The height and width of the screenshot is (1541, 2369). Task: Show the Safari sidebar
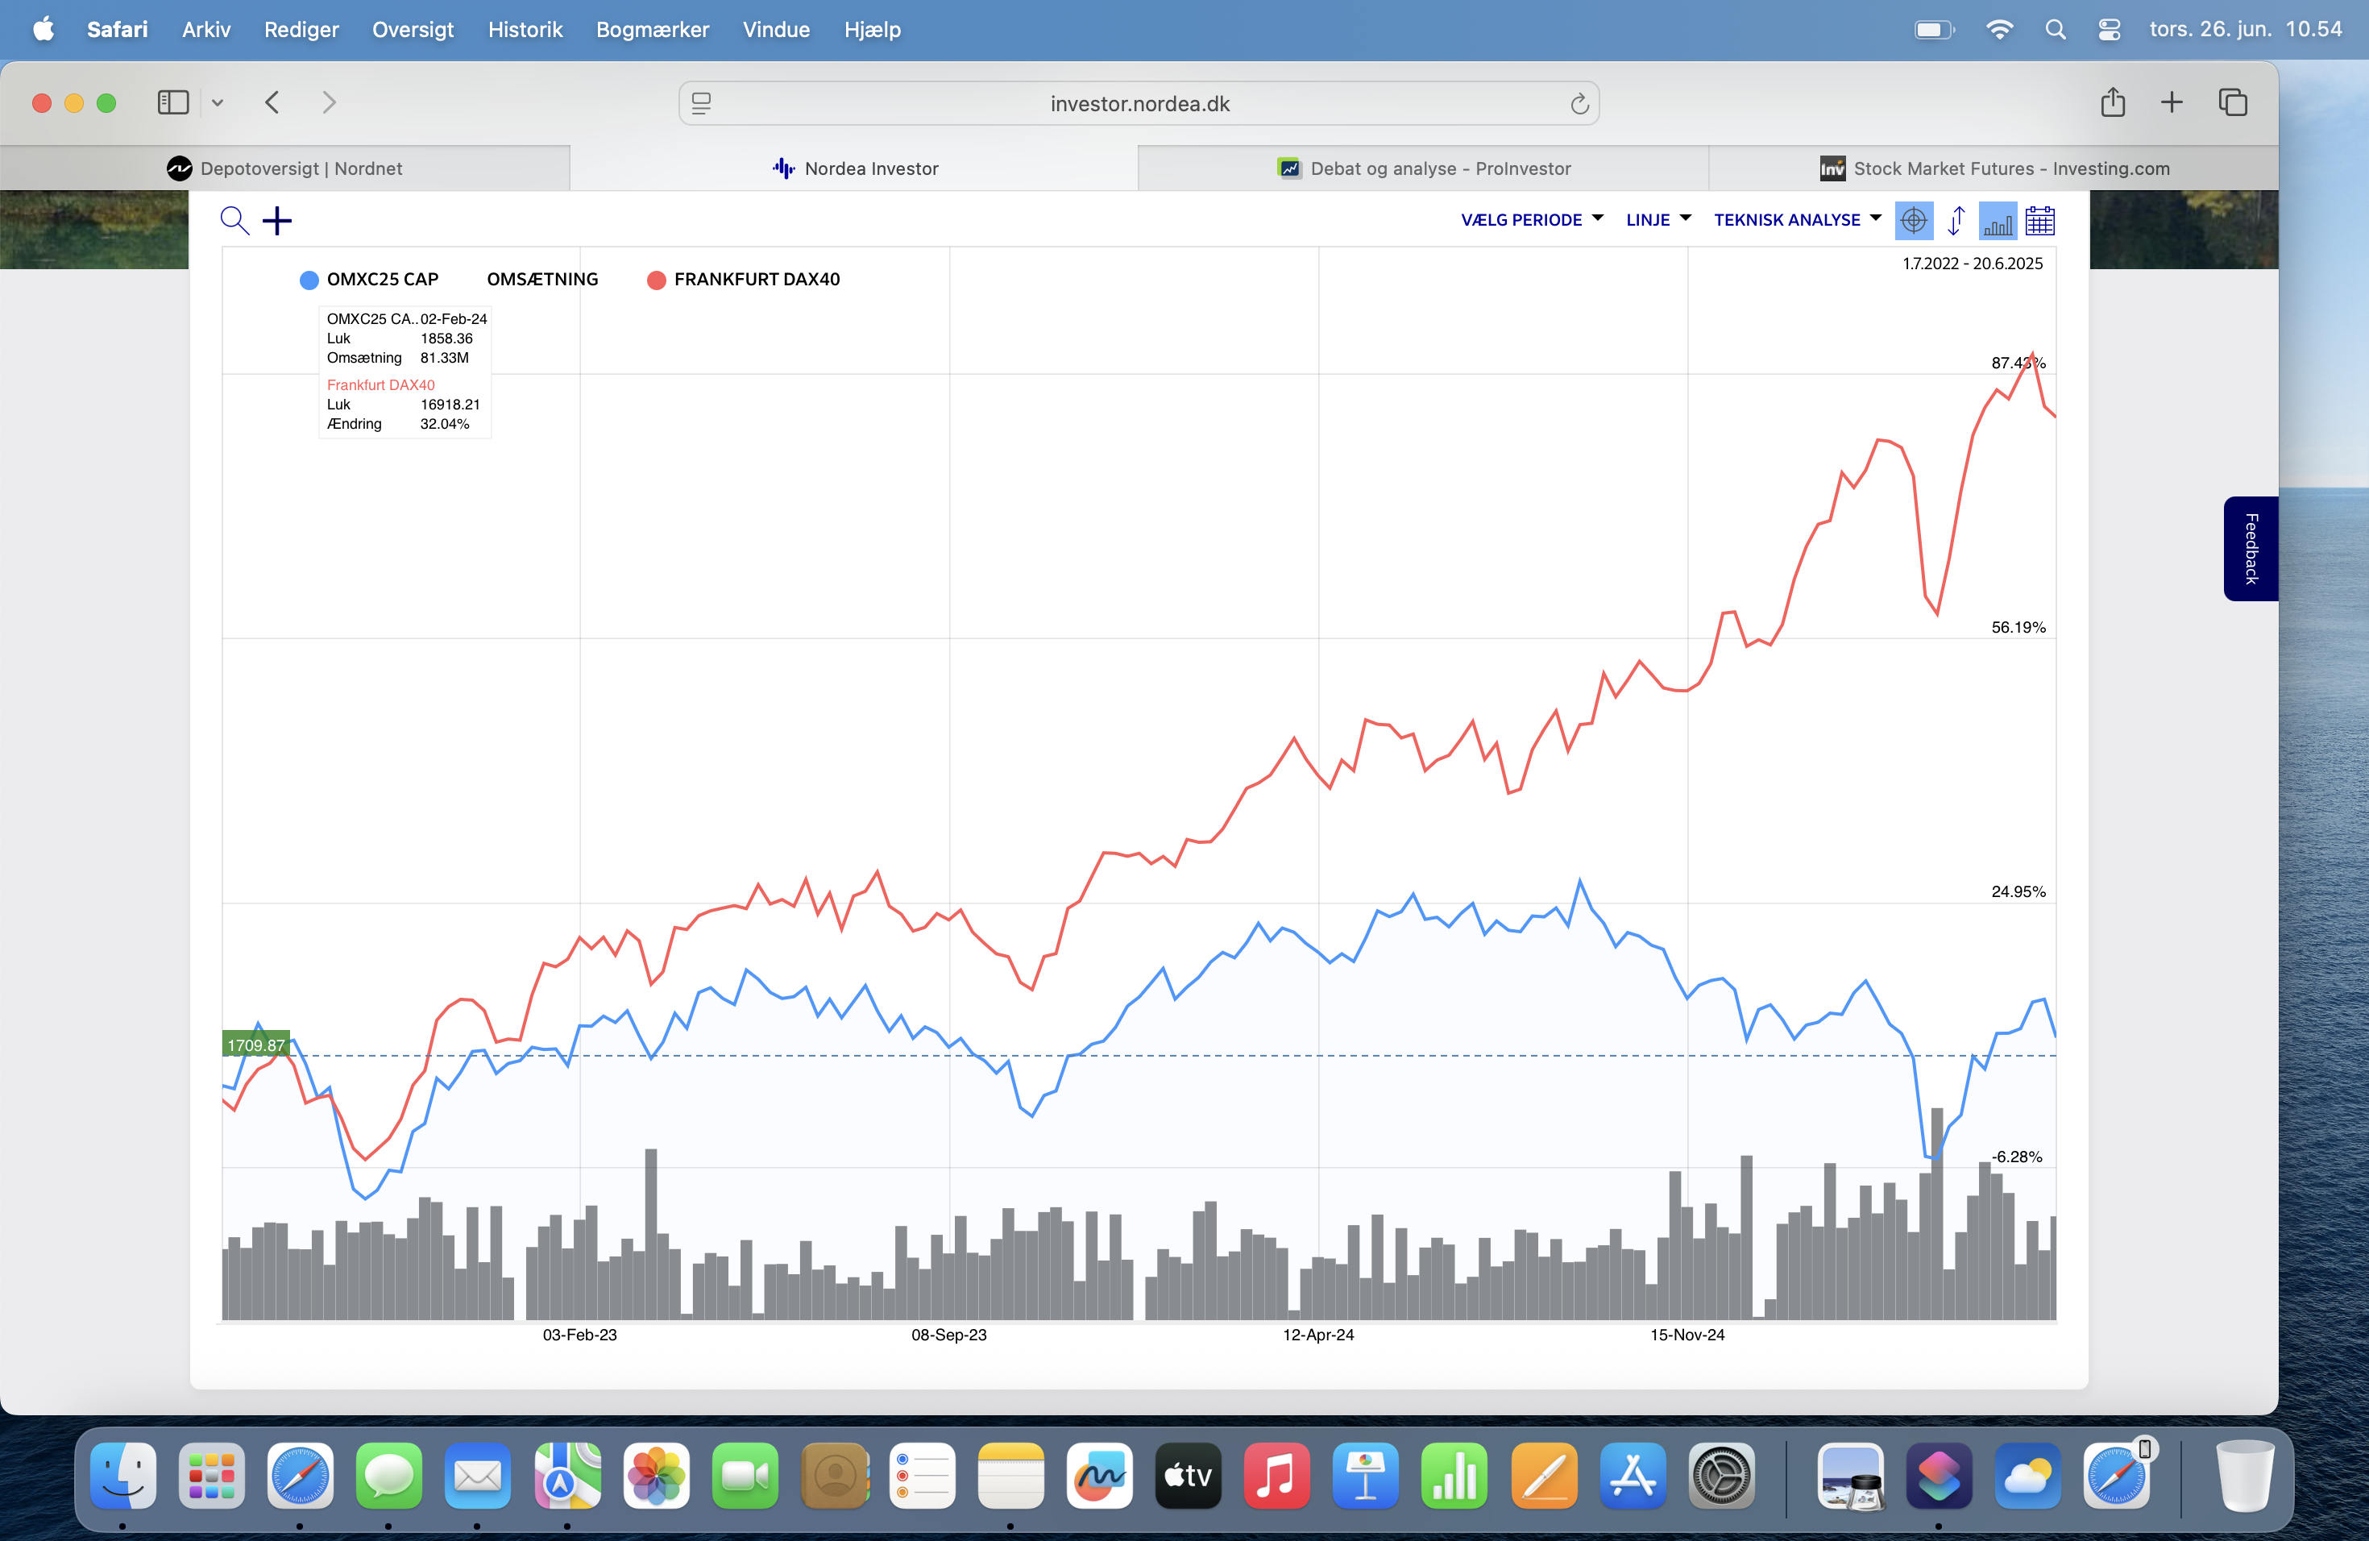click(173, 102)
